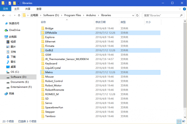The height and width of the screenshot is (124, 187).
Task: Select the GSM folder icon
Action: pos(43,55)
